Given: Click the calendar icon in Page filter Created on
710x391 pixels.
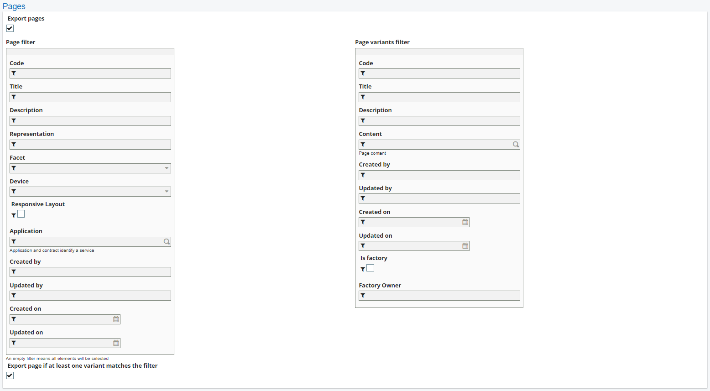Looking at the screenshot, I should tap(116, 319).
